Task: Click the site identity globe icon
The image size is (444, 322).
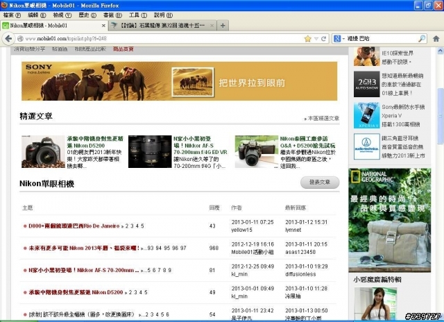Action: pyautogui.click(x=20, y=39)
